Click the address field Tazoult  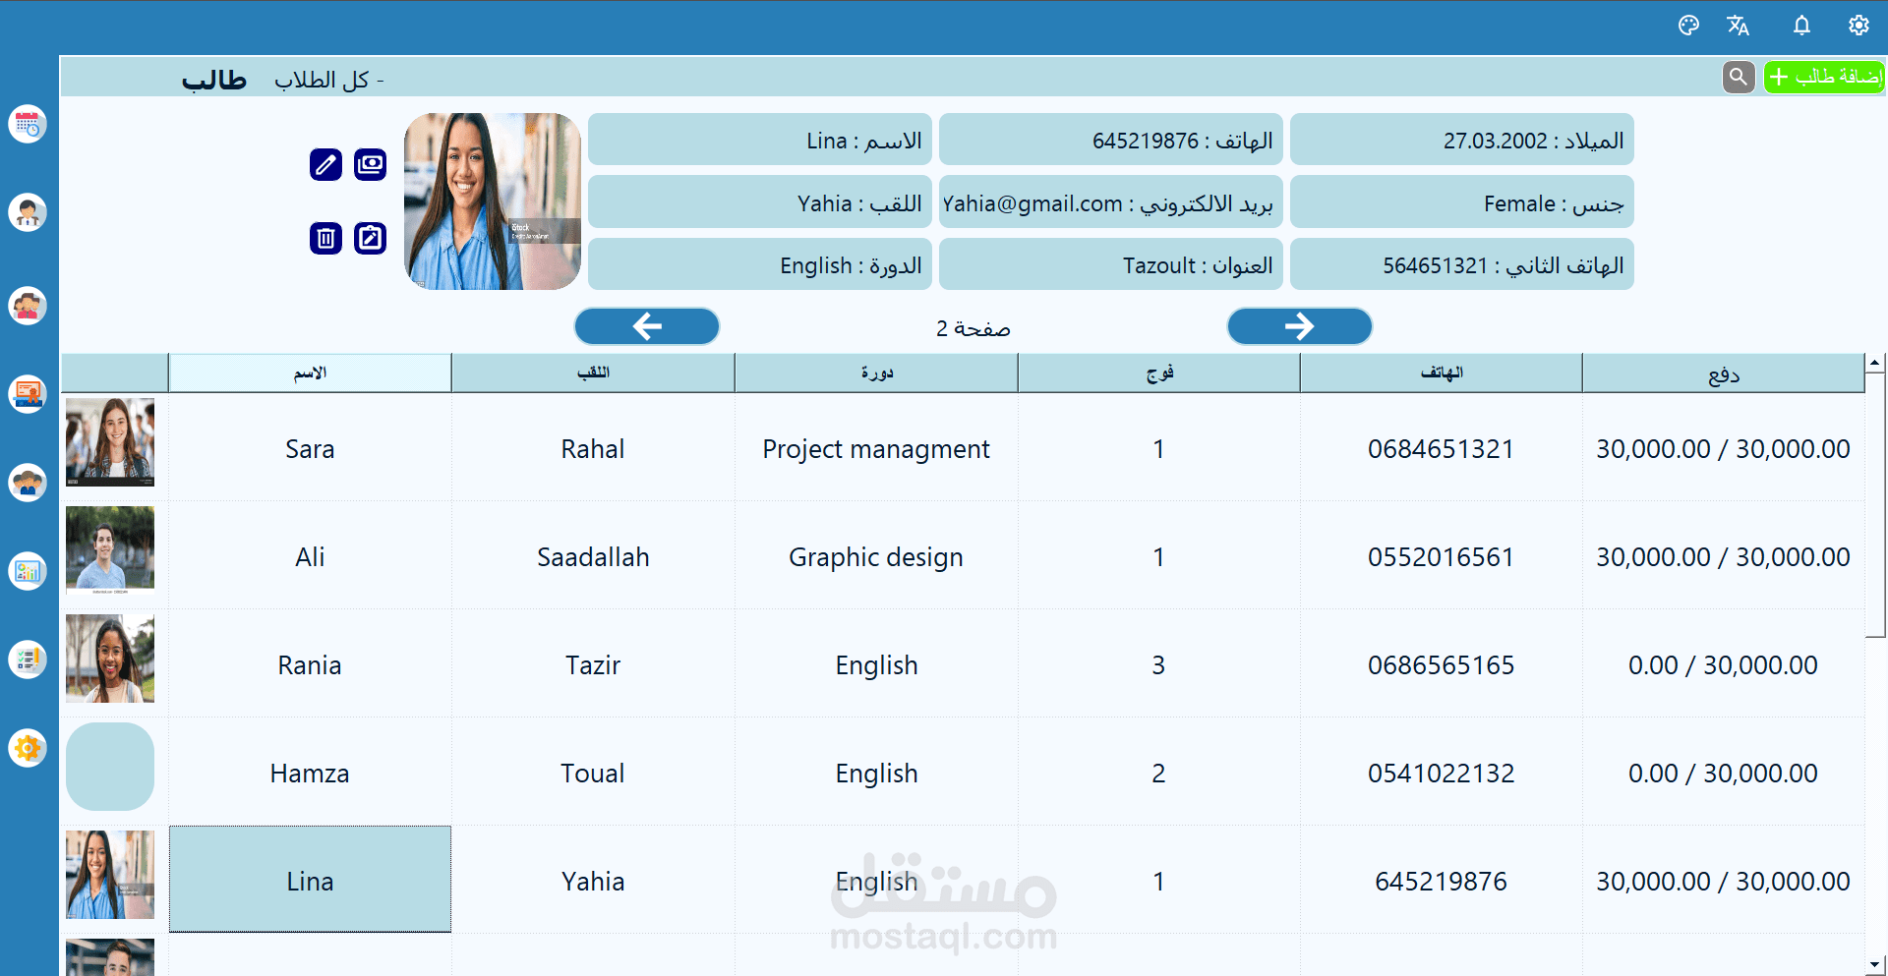[x=1111, y=264]
